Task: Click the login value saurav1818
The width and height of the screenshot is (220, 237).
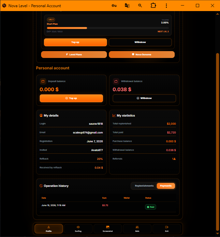Action: pyautogui.click(x=96, y=124)
